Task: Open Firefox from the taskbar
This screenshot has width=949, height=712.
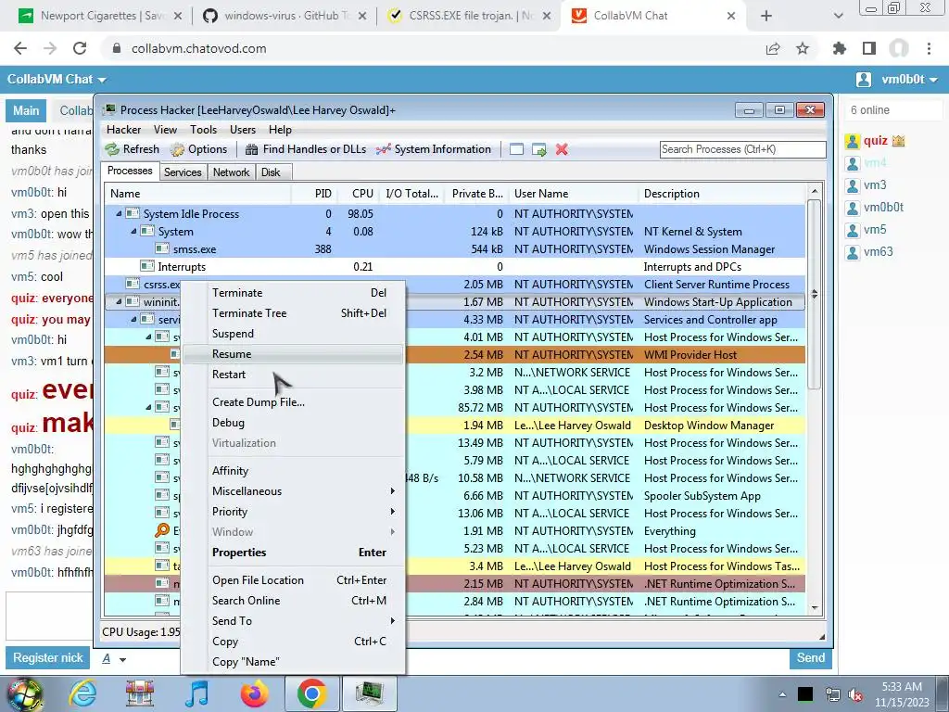Action: (254, 693)
